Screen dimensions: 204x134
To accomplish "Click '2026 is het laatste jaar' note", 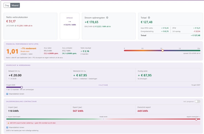I will [22, 130].
